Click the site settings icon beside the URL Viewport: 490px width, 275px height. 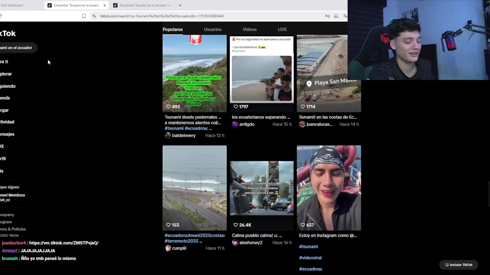(94, 16)
